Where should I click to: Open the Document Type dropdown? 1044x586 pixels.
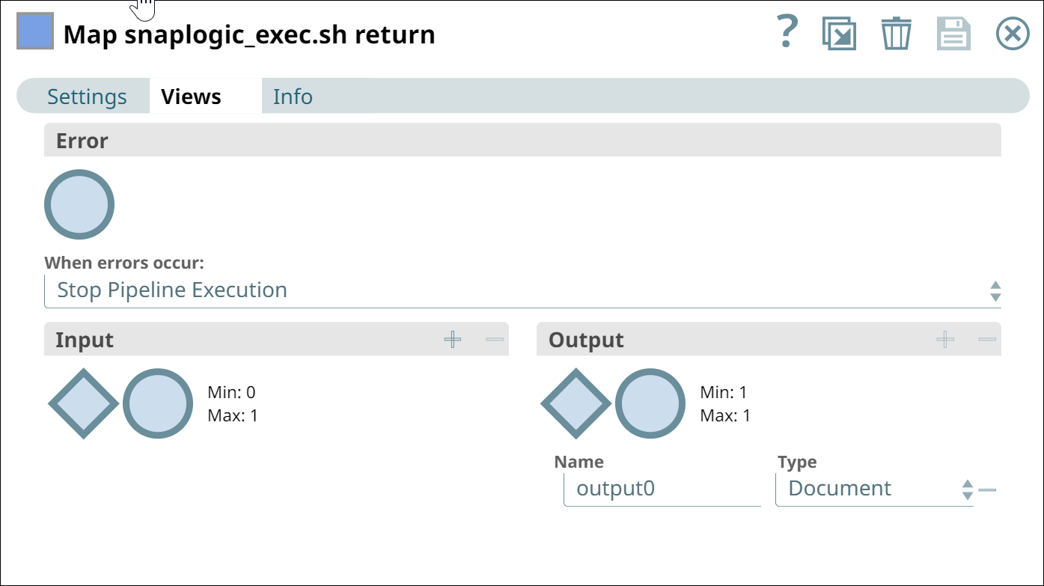874,489
